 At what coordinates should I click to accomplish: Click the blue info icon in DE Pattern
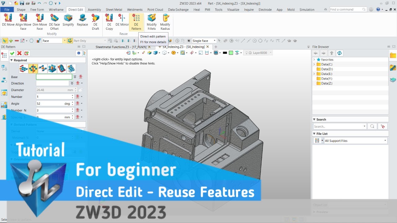78,53
